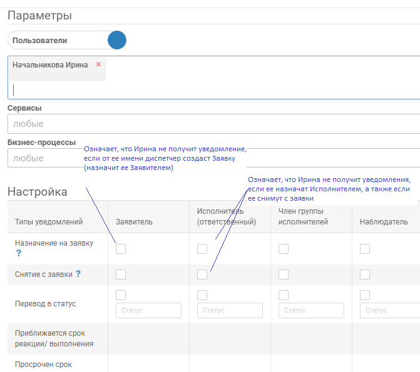
Task: Toggle the Пользователи switch
Action: pos(116,41)
